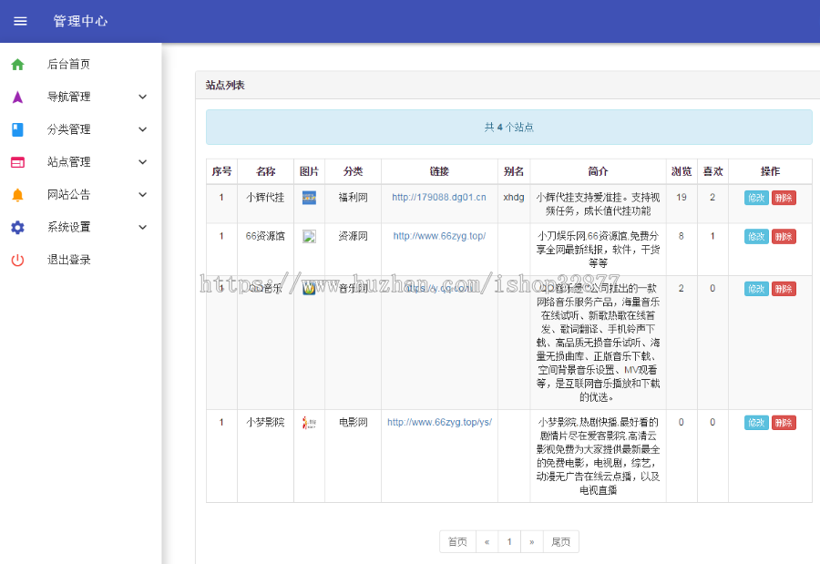Screen dimensions: 820x564
Task: Open 导航管理 menu item
Action: [x=68, y=97]
